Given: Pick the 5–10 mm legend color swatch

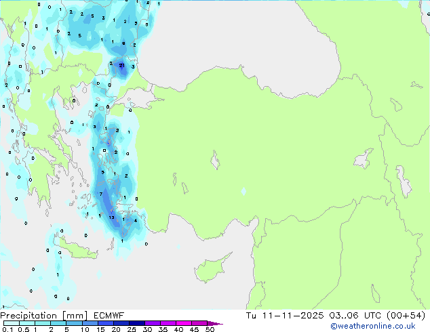Looking at the screenshot, I should 74,323.
